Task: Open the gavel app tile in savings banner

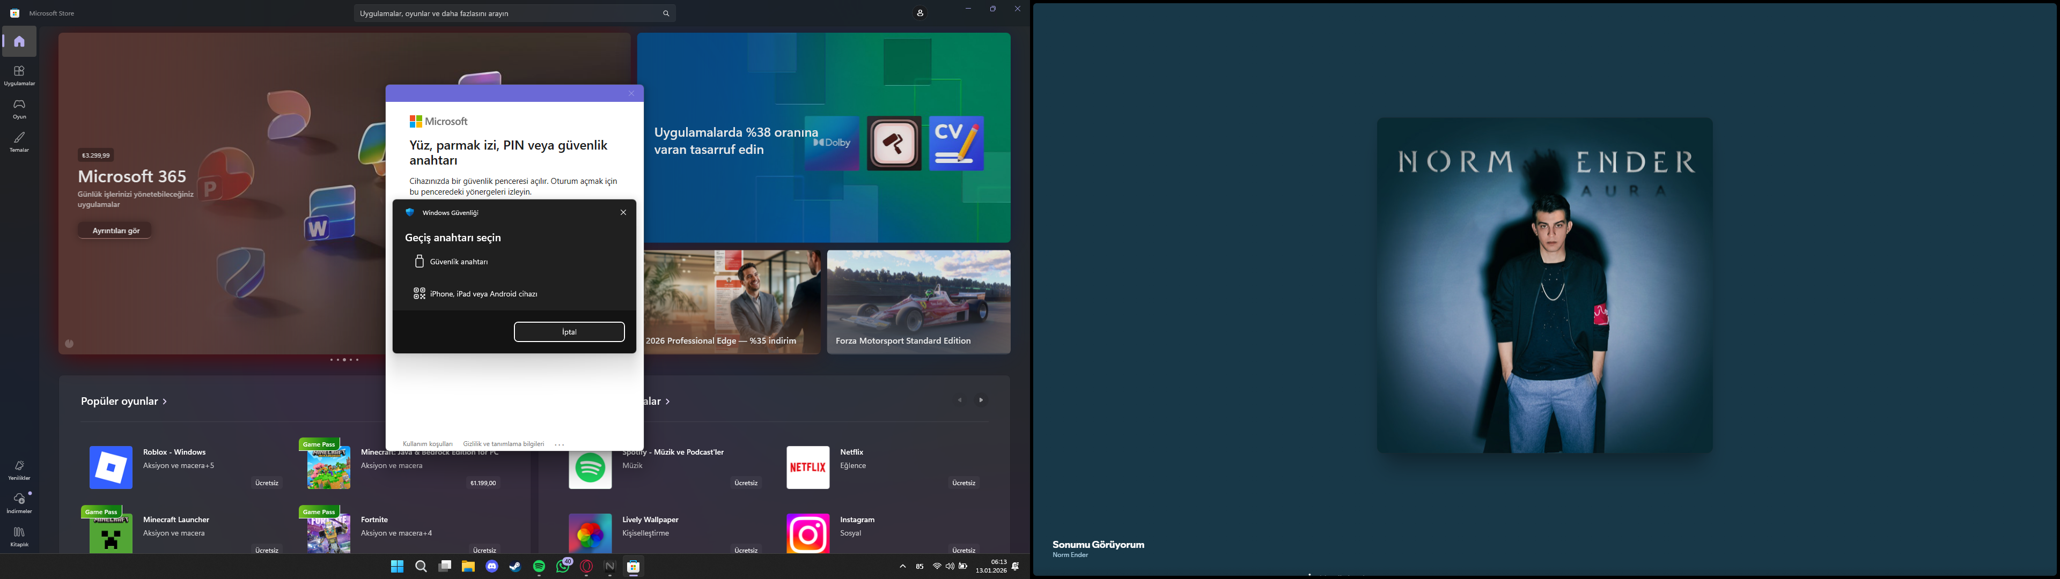Action: pos(894,143)
